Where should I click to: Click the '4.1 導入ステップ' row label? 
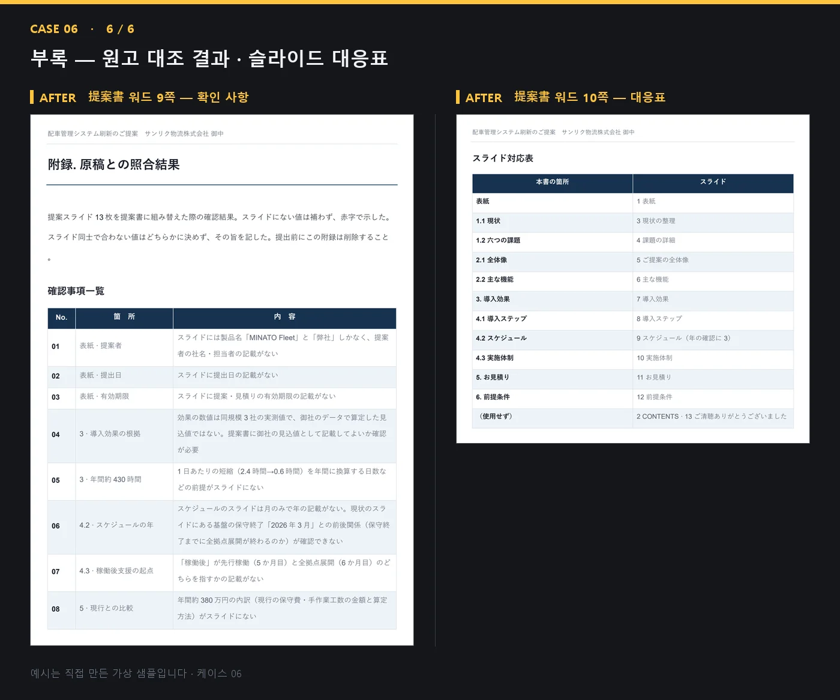(501, 319)
